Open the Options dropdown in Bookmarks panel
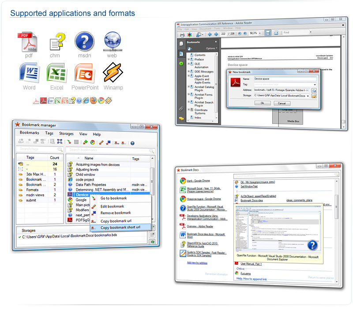 pyautogui.click(x=212, y=48)
